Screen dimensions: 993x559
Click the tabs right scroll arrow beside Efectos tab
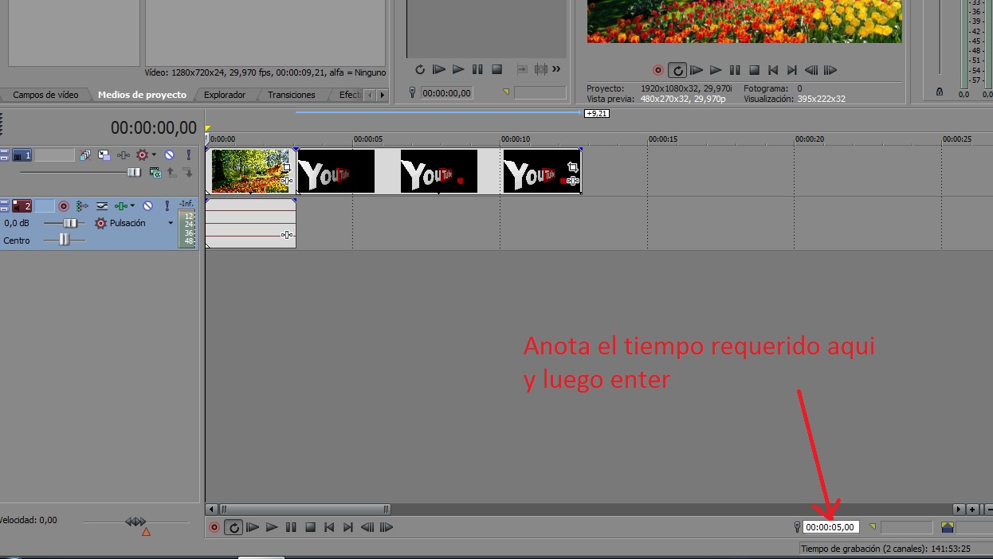(x=383, y=95)
